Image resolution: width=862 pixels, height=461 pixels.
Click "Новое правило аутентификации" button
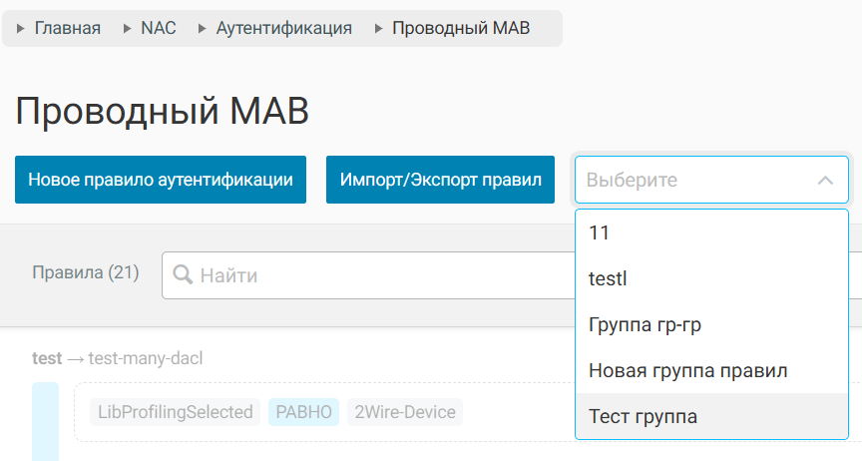[161, 181]
